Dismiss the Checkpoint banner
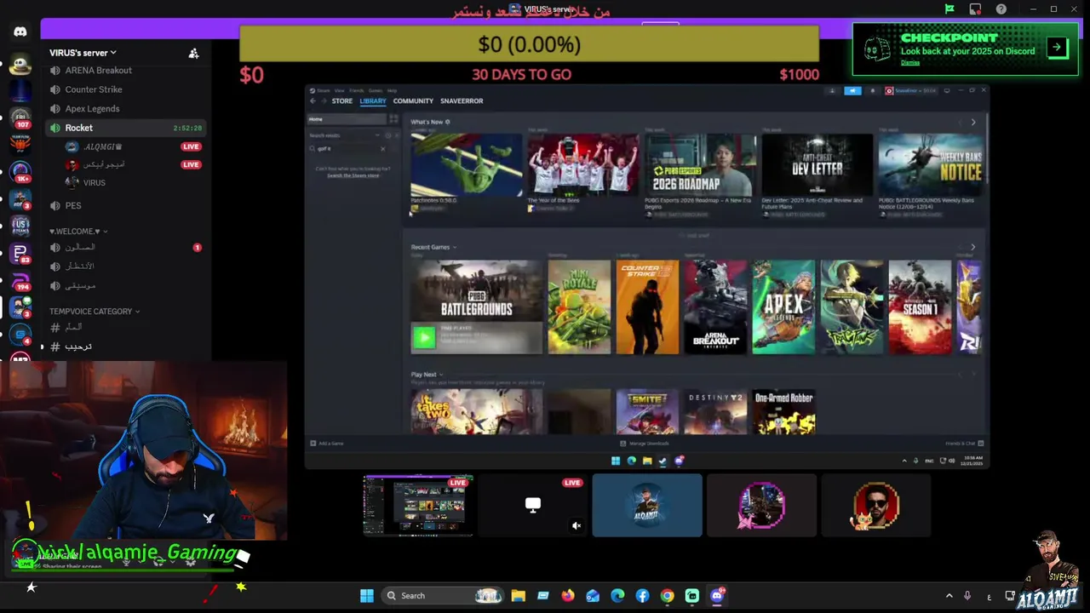 pos(909,63)
